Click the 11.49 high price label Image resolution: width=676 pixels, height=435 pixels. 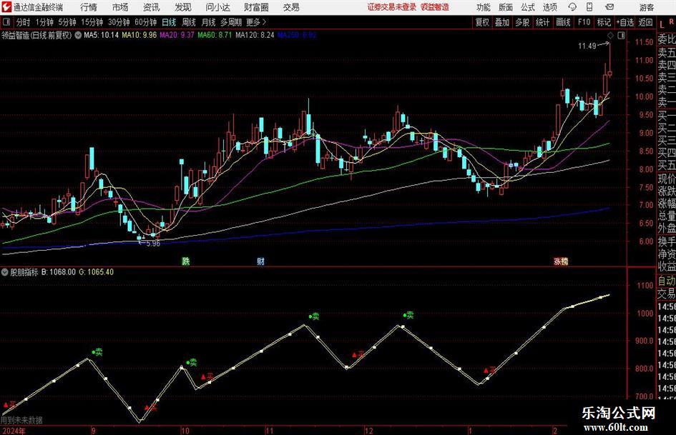pyautogui.click(x=587, y=46)
